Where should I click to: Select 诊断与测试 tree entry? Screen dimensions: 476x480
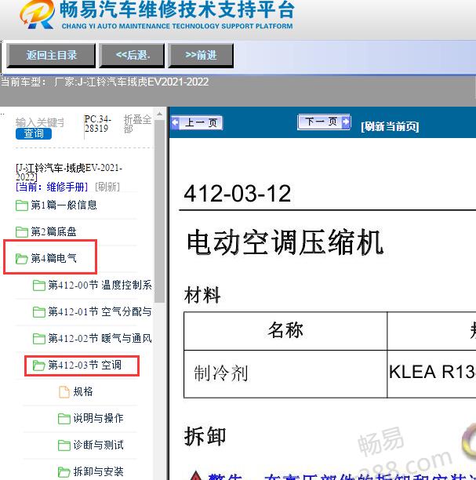[x=98, y=445]
